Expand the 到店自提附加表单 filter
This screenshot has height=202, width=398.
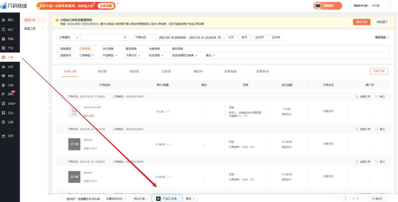tap(185, 55)
